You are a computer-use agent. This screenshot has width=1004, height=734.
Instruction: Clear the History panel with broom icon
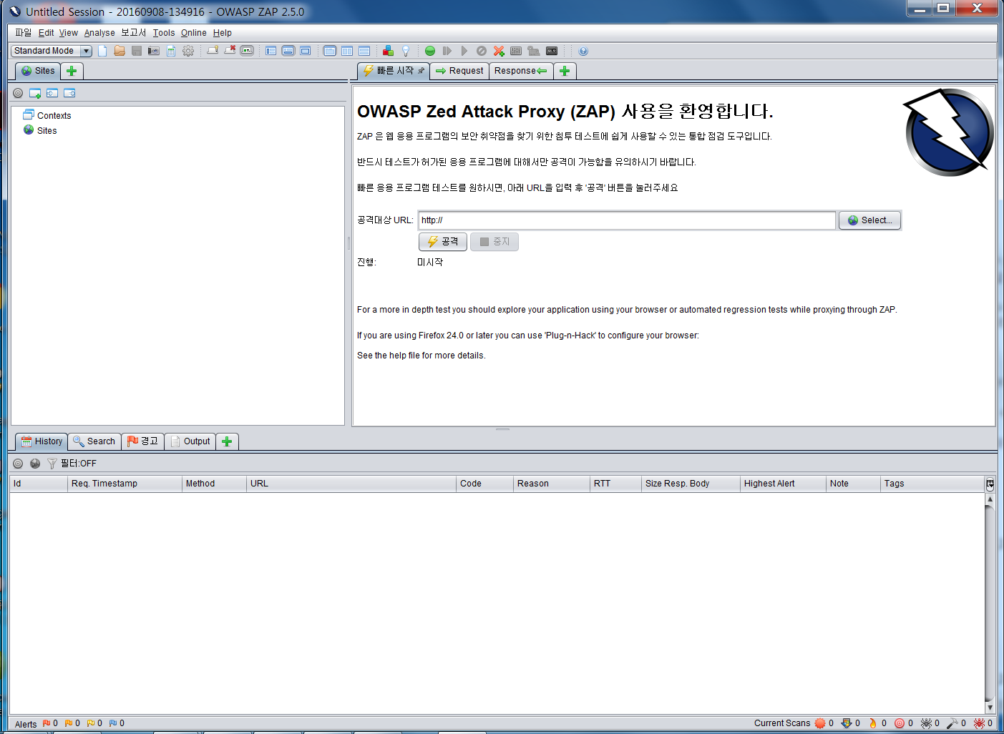35,463
